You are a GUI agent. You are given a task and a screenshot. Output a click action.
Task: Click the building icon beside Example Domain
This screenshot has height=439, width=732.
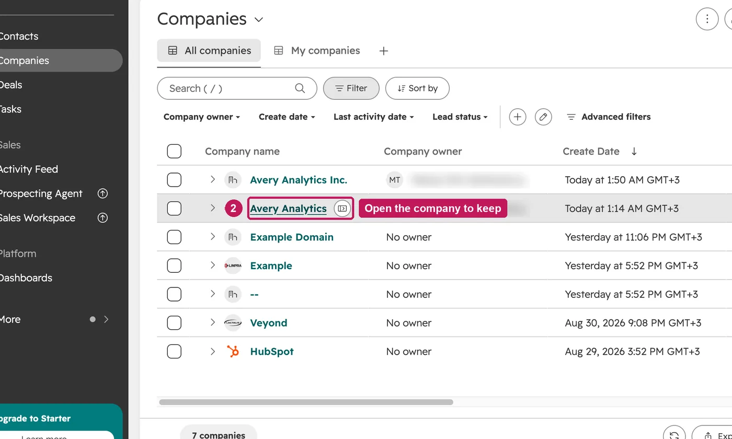[233, 237]
